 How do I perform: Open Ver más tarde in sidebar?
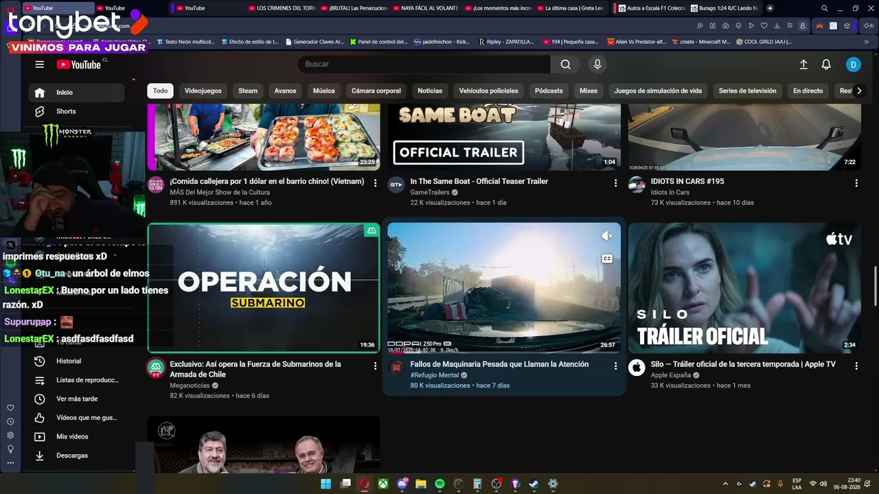tap(77, 399)
